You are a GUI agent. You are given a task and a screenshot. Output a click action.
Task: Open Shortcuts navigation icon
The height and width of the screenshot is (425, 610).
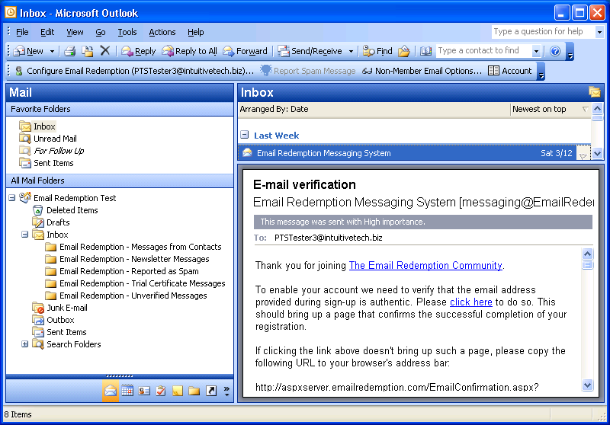(x=211, y=391)
